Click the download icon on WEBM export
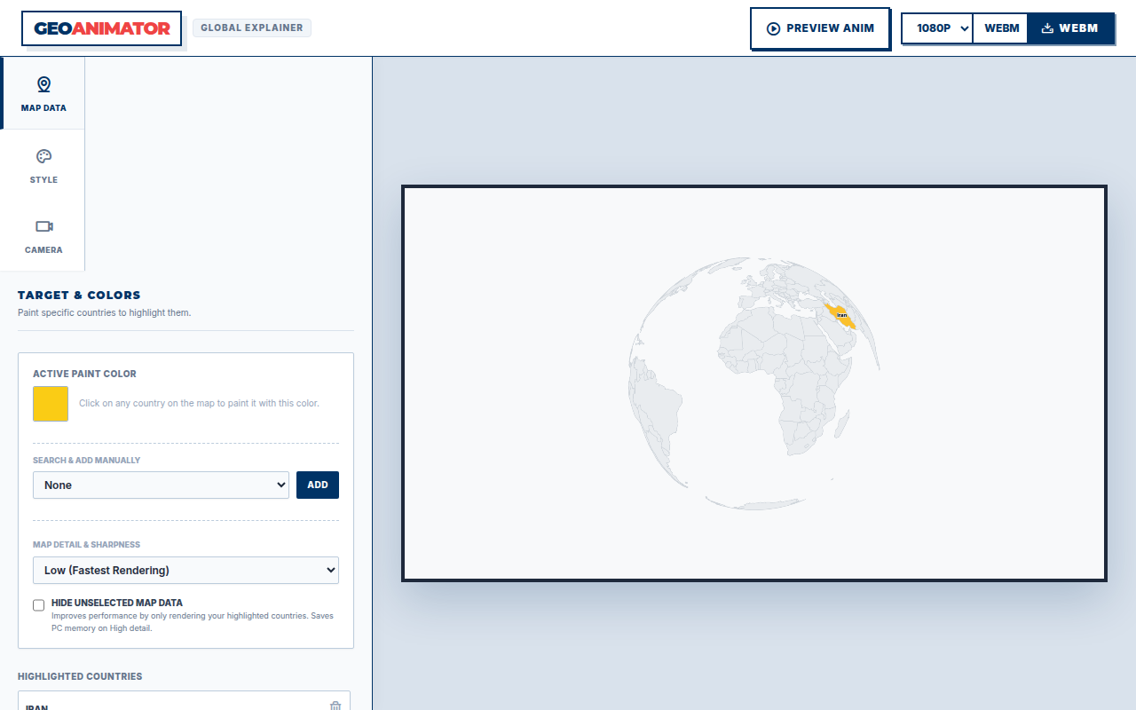This screenshot has width=1136, height=710. pyautogui.click(x=1047, y=28)
